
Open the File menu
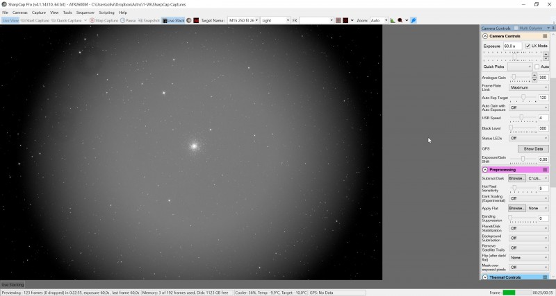click(5, 12)
